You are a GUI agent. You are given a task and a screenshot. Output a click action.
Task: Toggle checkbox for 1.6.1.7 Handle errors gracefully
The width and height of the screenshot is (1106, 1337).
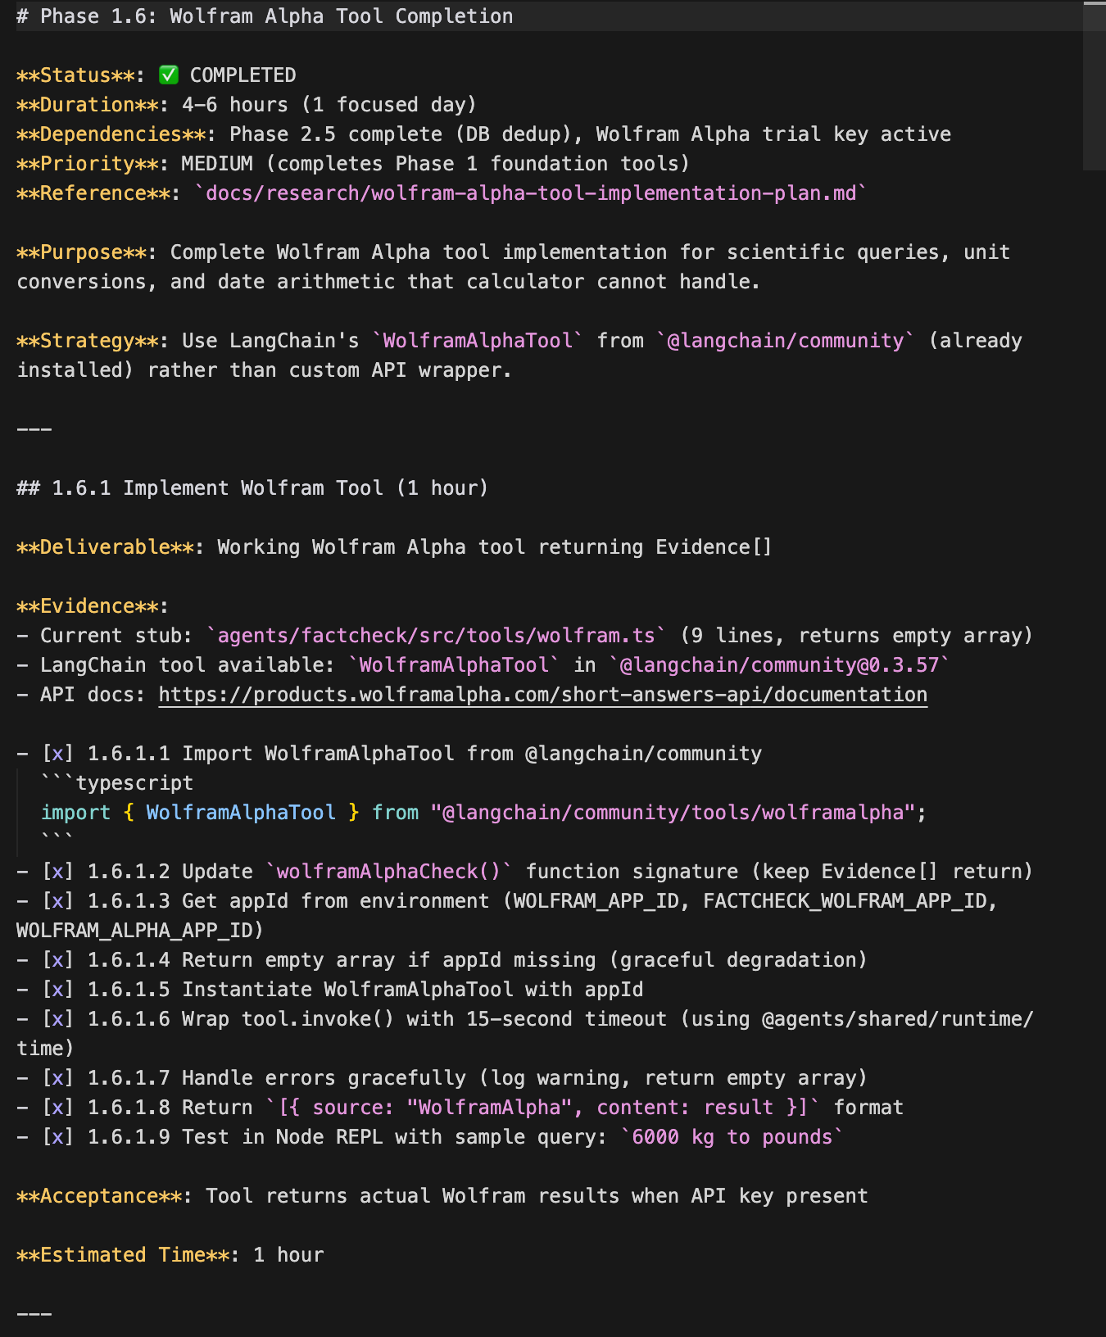click(57, 1078)
